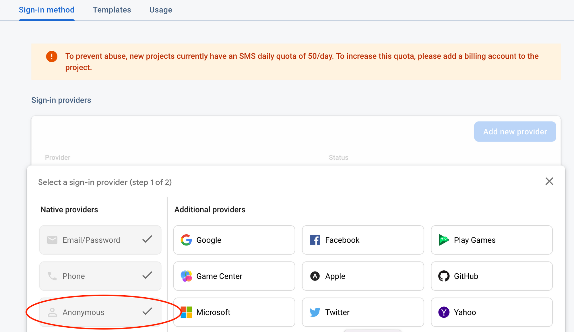Click the orange warning exclamation icon
This screenshot has height=332, width=574.
(x=52, y=56)
